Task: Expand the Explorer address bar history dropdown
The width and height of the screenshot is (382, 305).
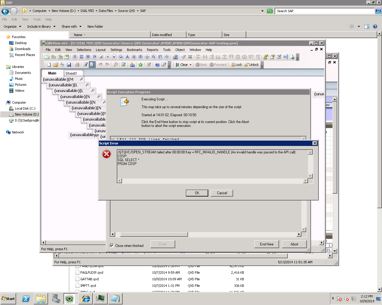Action: pyautogui.click(x=262, y=11)
